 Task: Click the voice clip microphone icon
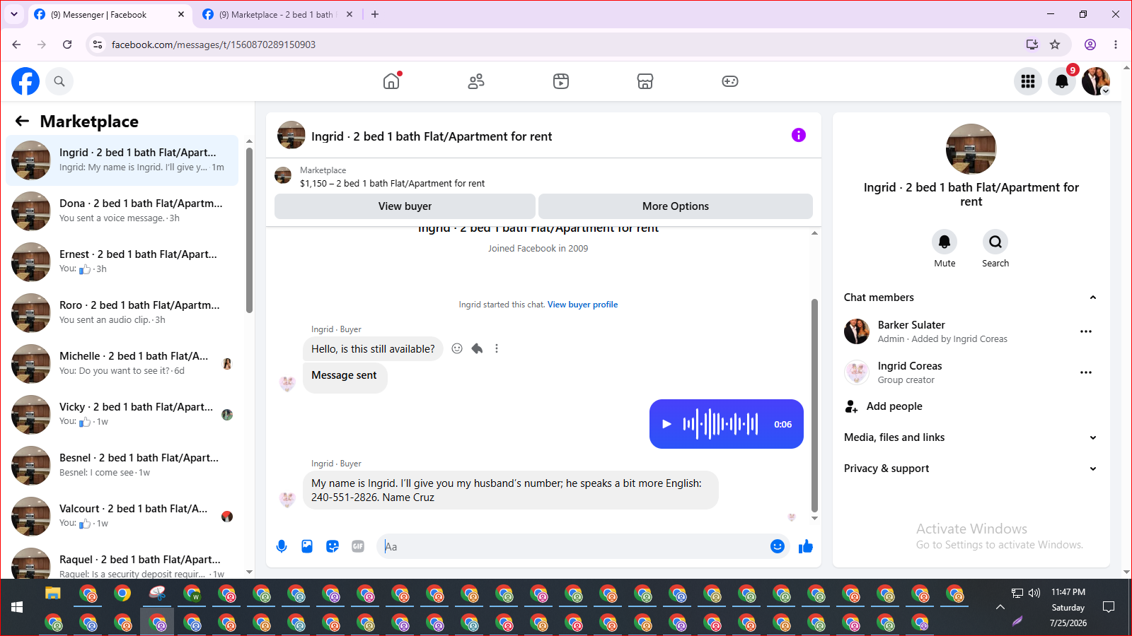[x=282, y=546]
